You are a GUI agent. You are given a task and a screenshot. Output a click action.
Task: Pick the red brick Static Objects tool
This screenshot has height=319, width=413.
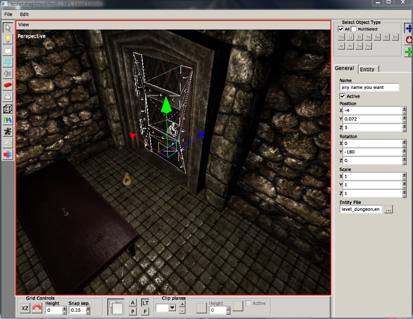8,85
